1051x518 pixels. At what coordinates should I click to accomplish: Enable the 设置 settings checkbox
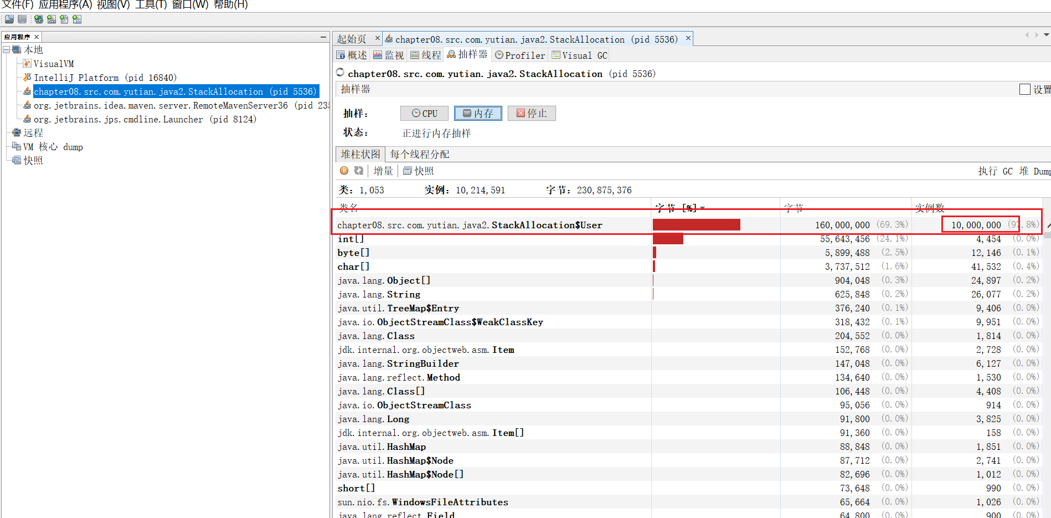[x=1024, y=89]
